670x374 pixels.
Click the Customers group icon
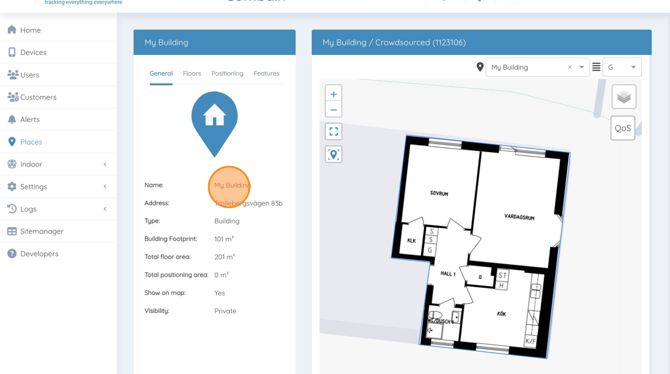13,97
